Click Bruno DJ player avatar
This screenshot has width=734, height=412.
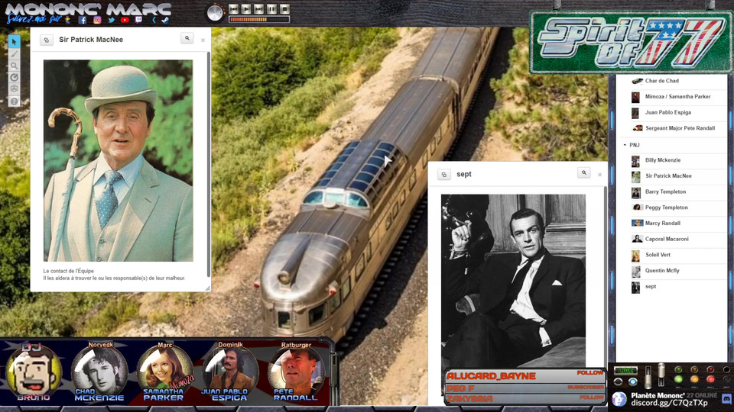33,372
